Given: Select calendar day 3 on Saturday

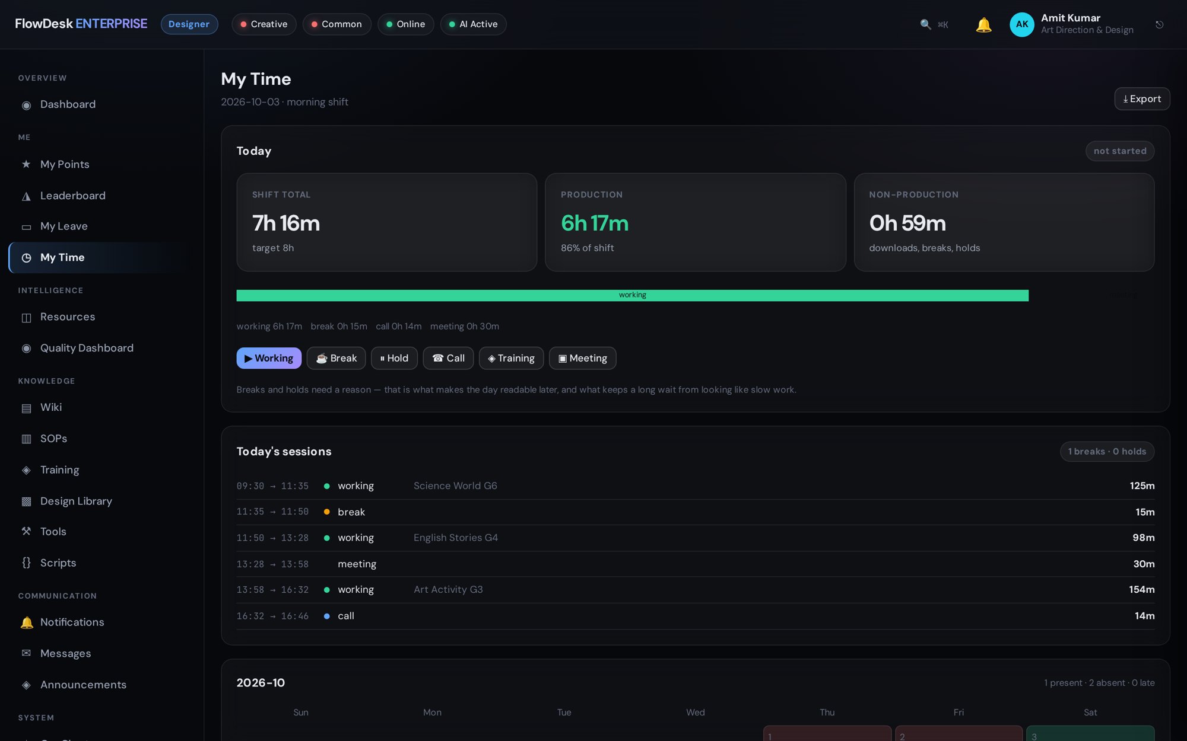Looking at the screenshot, I should coord(1090,733).
